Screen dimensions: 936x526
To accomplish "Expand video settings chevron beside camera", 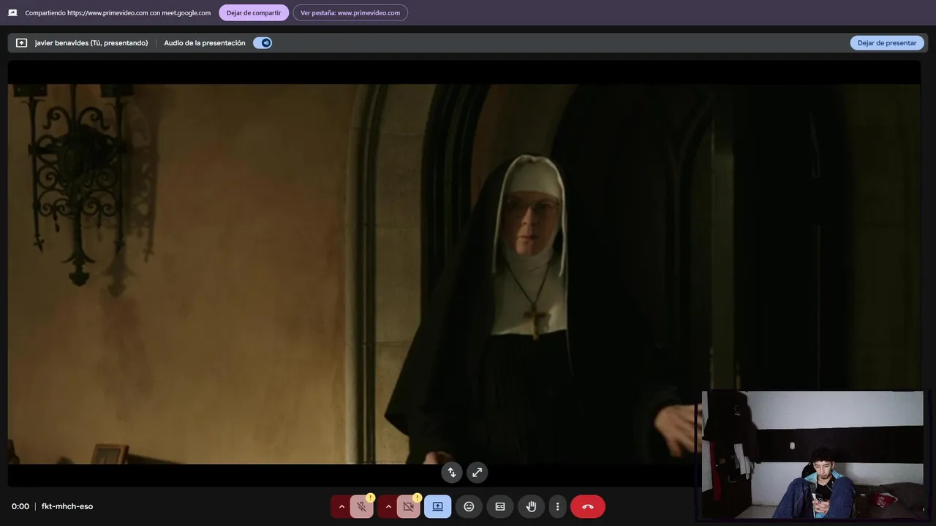I will (x=388, y=506).
